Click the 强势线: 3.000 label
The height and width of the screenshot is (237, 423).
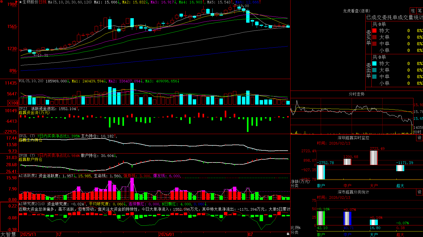coord(137,176)
